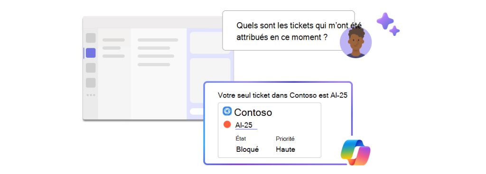Click the top gray sidebar square
Screen dimensions: 486x174
[91, 38]
